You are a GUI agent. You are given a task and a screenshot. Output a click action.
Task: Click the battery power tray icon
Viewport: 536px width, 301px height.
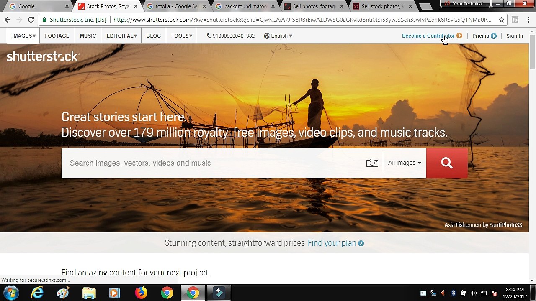click(x=463, y=293)
